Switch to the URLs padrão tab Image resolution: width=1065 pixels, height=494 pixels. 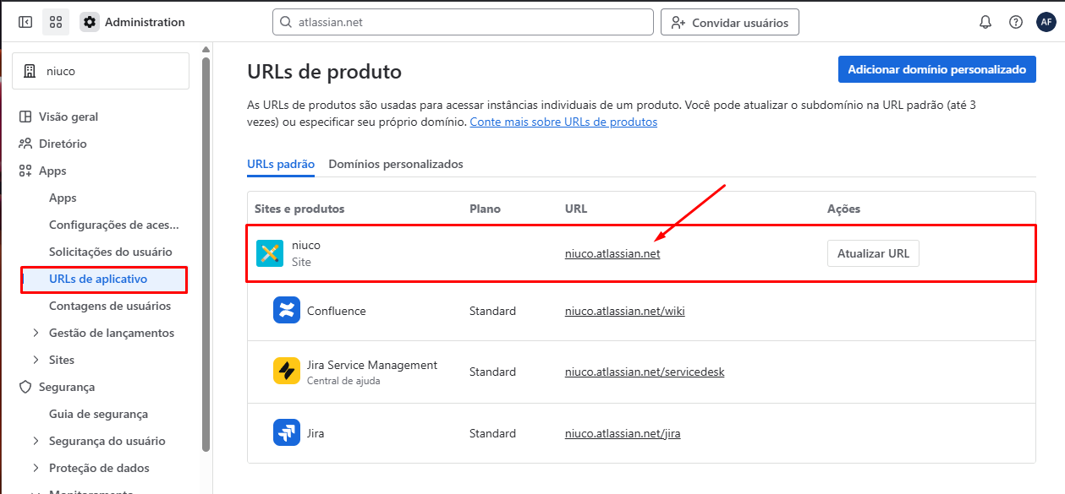click(x=281, y=164)
